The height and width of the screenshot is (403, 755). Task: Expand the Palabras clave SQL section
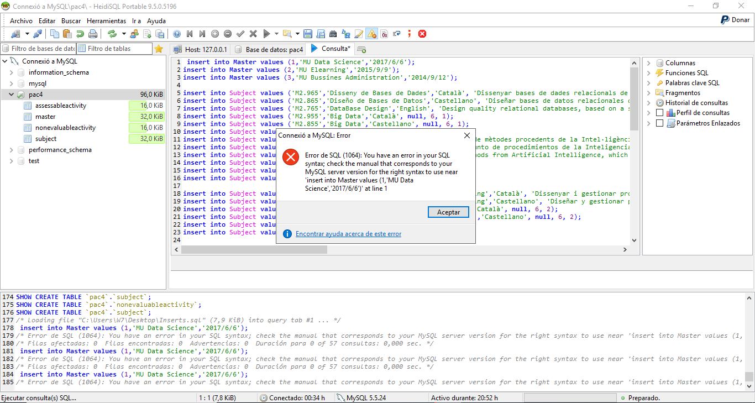[x=649, y=83]
